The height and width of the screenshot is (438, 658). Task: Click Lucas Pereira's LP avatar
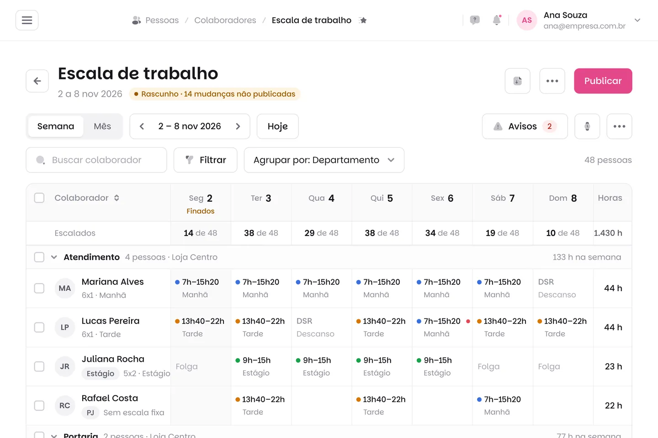click(65, 328)
